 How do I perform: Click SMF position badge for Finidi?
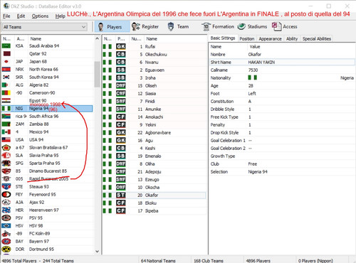point(121,101)
